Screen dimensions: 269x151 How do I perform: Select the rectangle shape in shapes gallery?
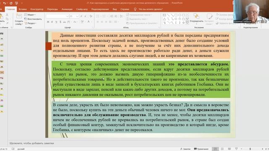click(176, 15)
